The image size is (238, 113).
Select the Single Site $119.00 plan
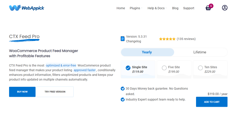[138, 69]
